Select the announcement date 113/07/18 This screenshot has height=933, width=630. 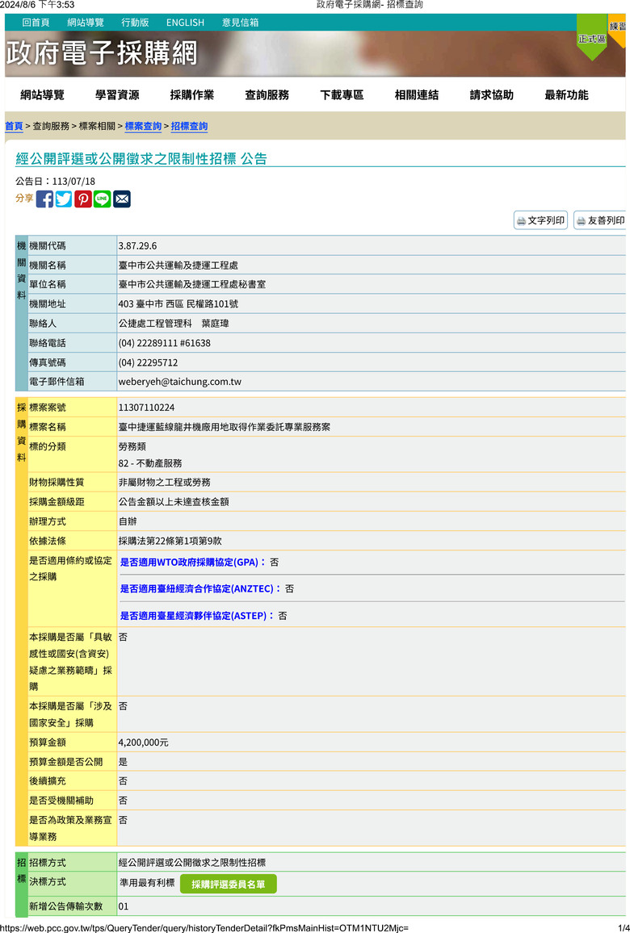point(73,182)
